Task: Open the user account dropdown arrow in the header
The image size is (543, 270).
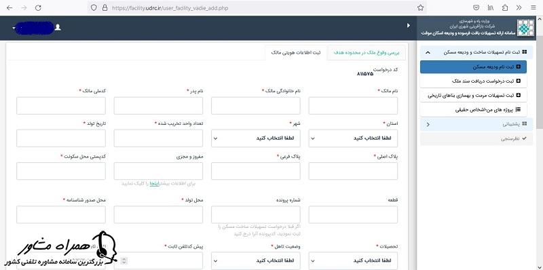Action: [14, 28]
